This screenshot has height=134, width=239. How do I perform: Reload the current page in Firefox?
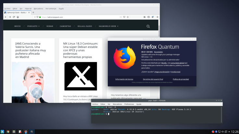14,17
